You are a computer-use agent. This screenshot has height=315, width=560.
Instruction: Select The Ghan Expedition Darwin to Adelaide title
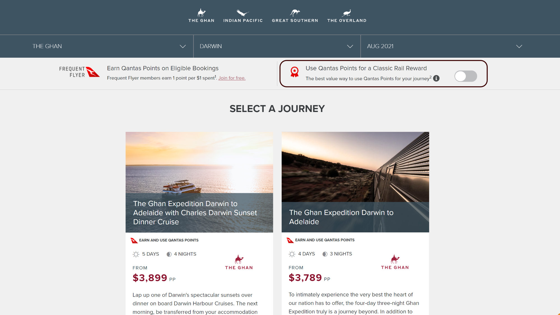[x=341, y=217]
